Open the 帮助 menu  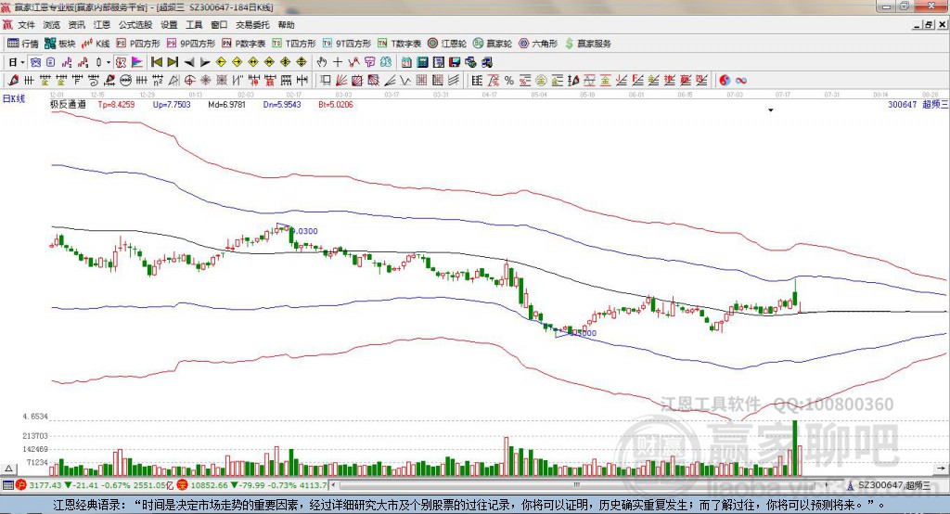tap(286, 25)
